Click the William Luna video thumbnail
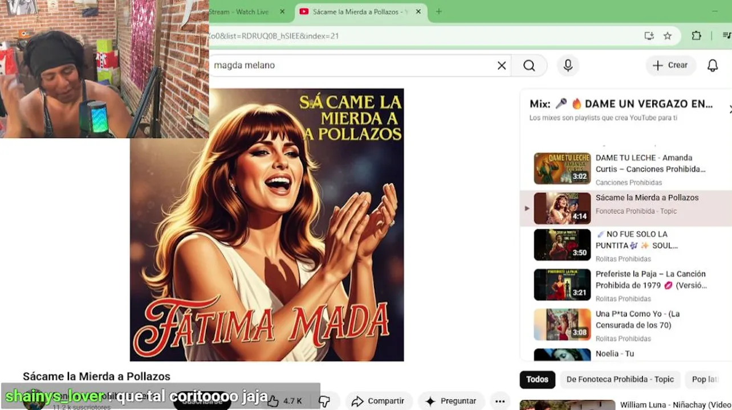 [567, 405]
